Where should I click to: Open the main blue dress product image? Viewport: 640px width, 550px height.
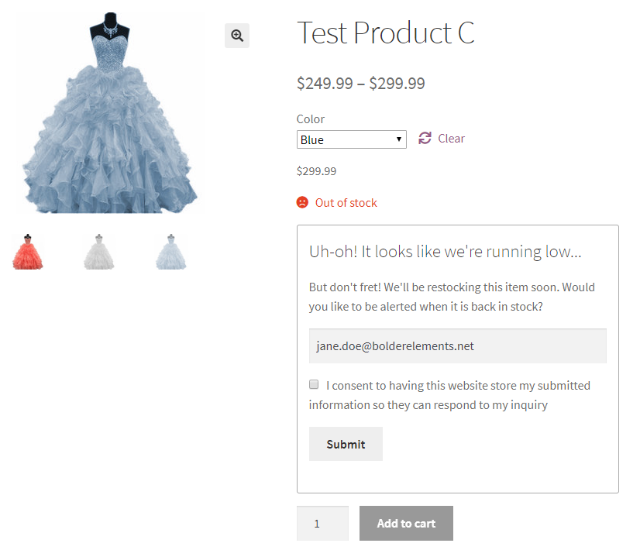click(108, 112)
